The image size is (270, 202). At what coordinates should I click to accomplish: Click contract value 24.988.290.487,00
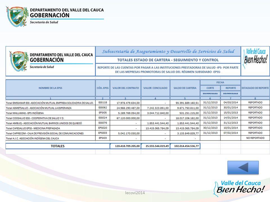click(128, 108)
